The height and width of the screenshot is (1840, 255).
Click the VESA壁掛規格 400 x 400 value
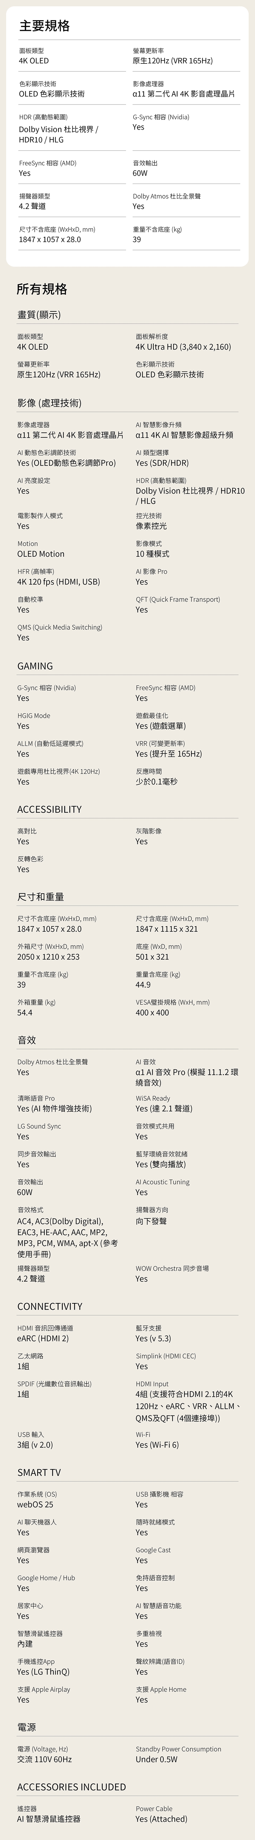tap(152, 1013)
